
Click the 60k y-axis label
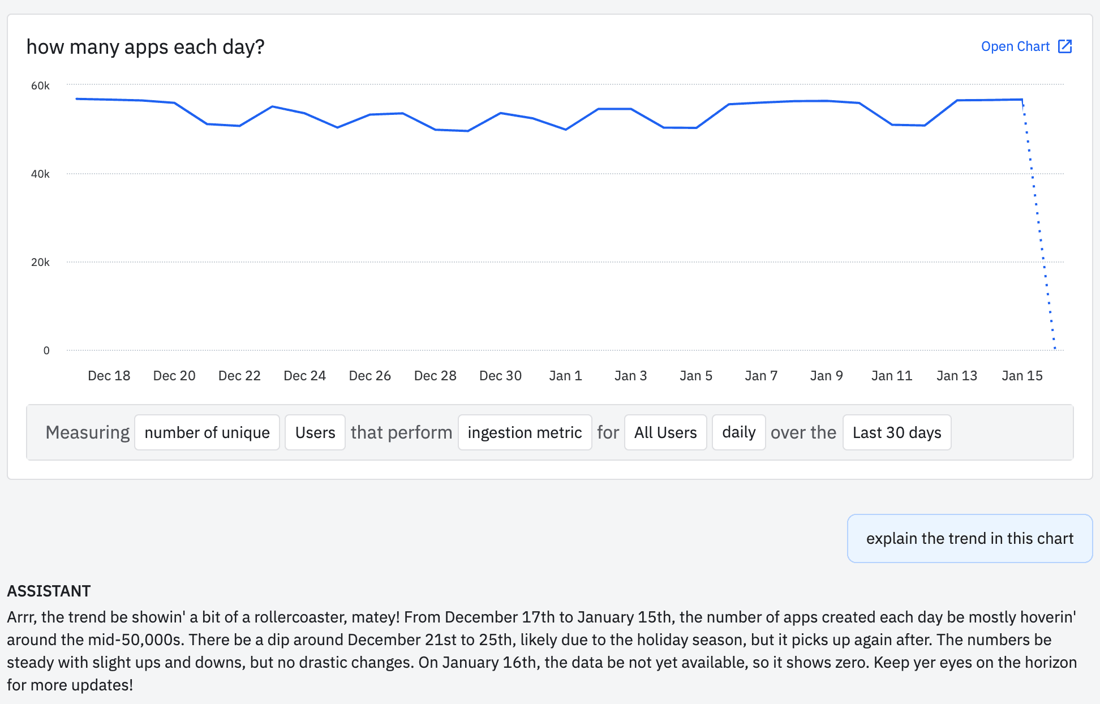tap(40, 85)
